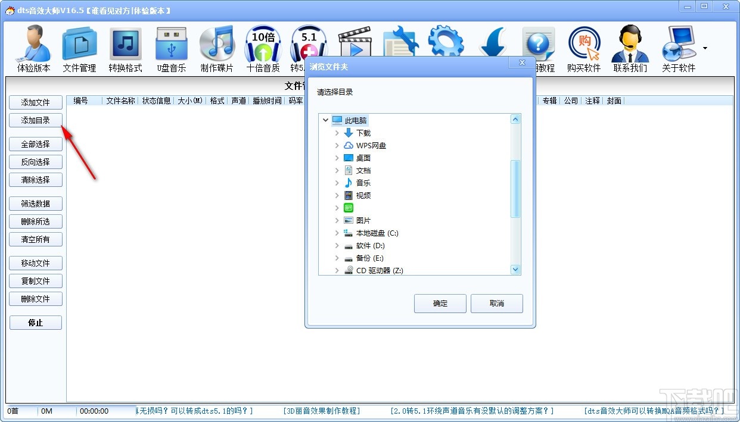Open the 3D丽音效果制作教程 link

point(322,411)
